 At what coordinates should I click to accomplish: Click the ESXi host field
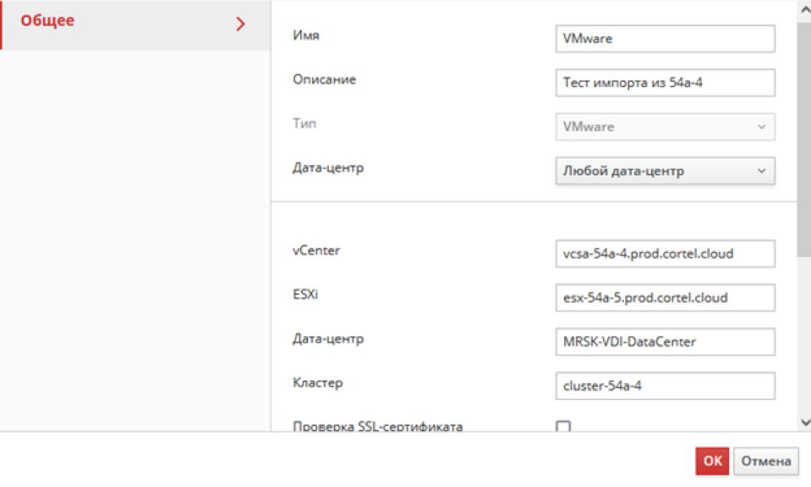pyautogui.click(x=664, y=298)
